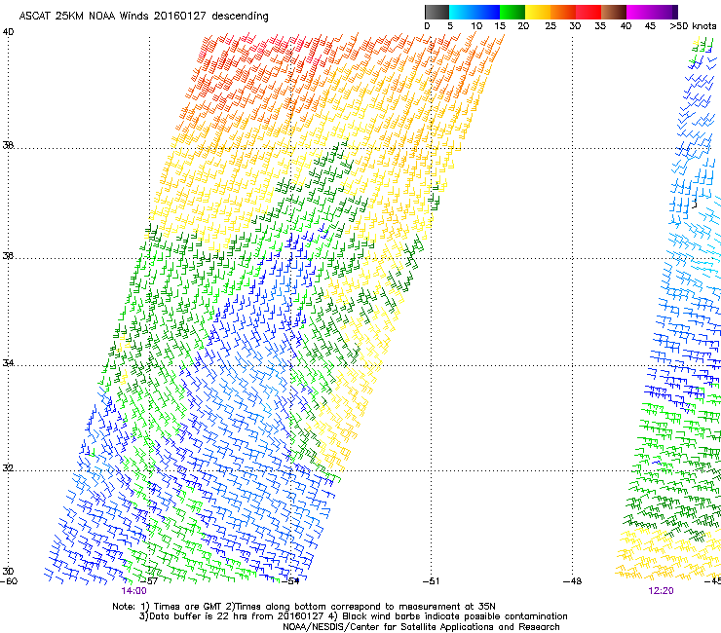Select the yellow 20-25 knots legend segment
Viewport: 721px width, 633px height.
pyautogui.click(x=538, y=12)
